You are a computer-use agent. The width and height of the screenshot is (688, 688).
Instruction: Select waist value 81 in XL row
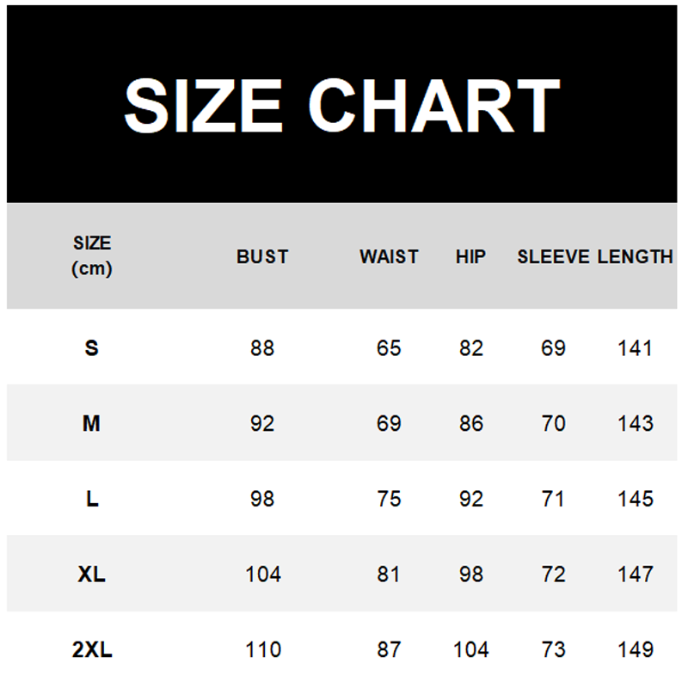(x=389, y=574)
